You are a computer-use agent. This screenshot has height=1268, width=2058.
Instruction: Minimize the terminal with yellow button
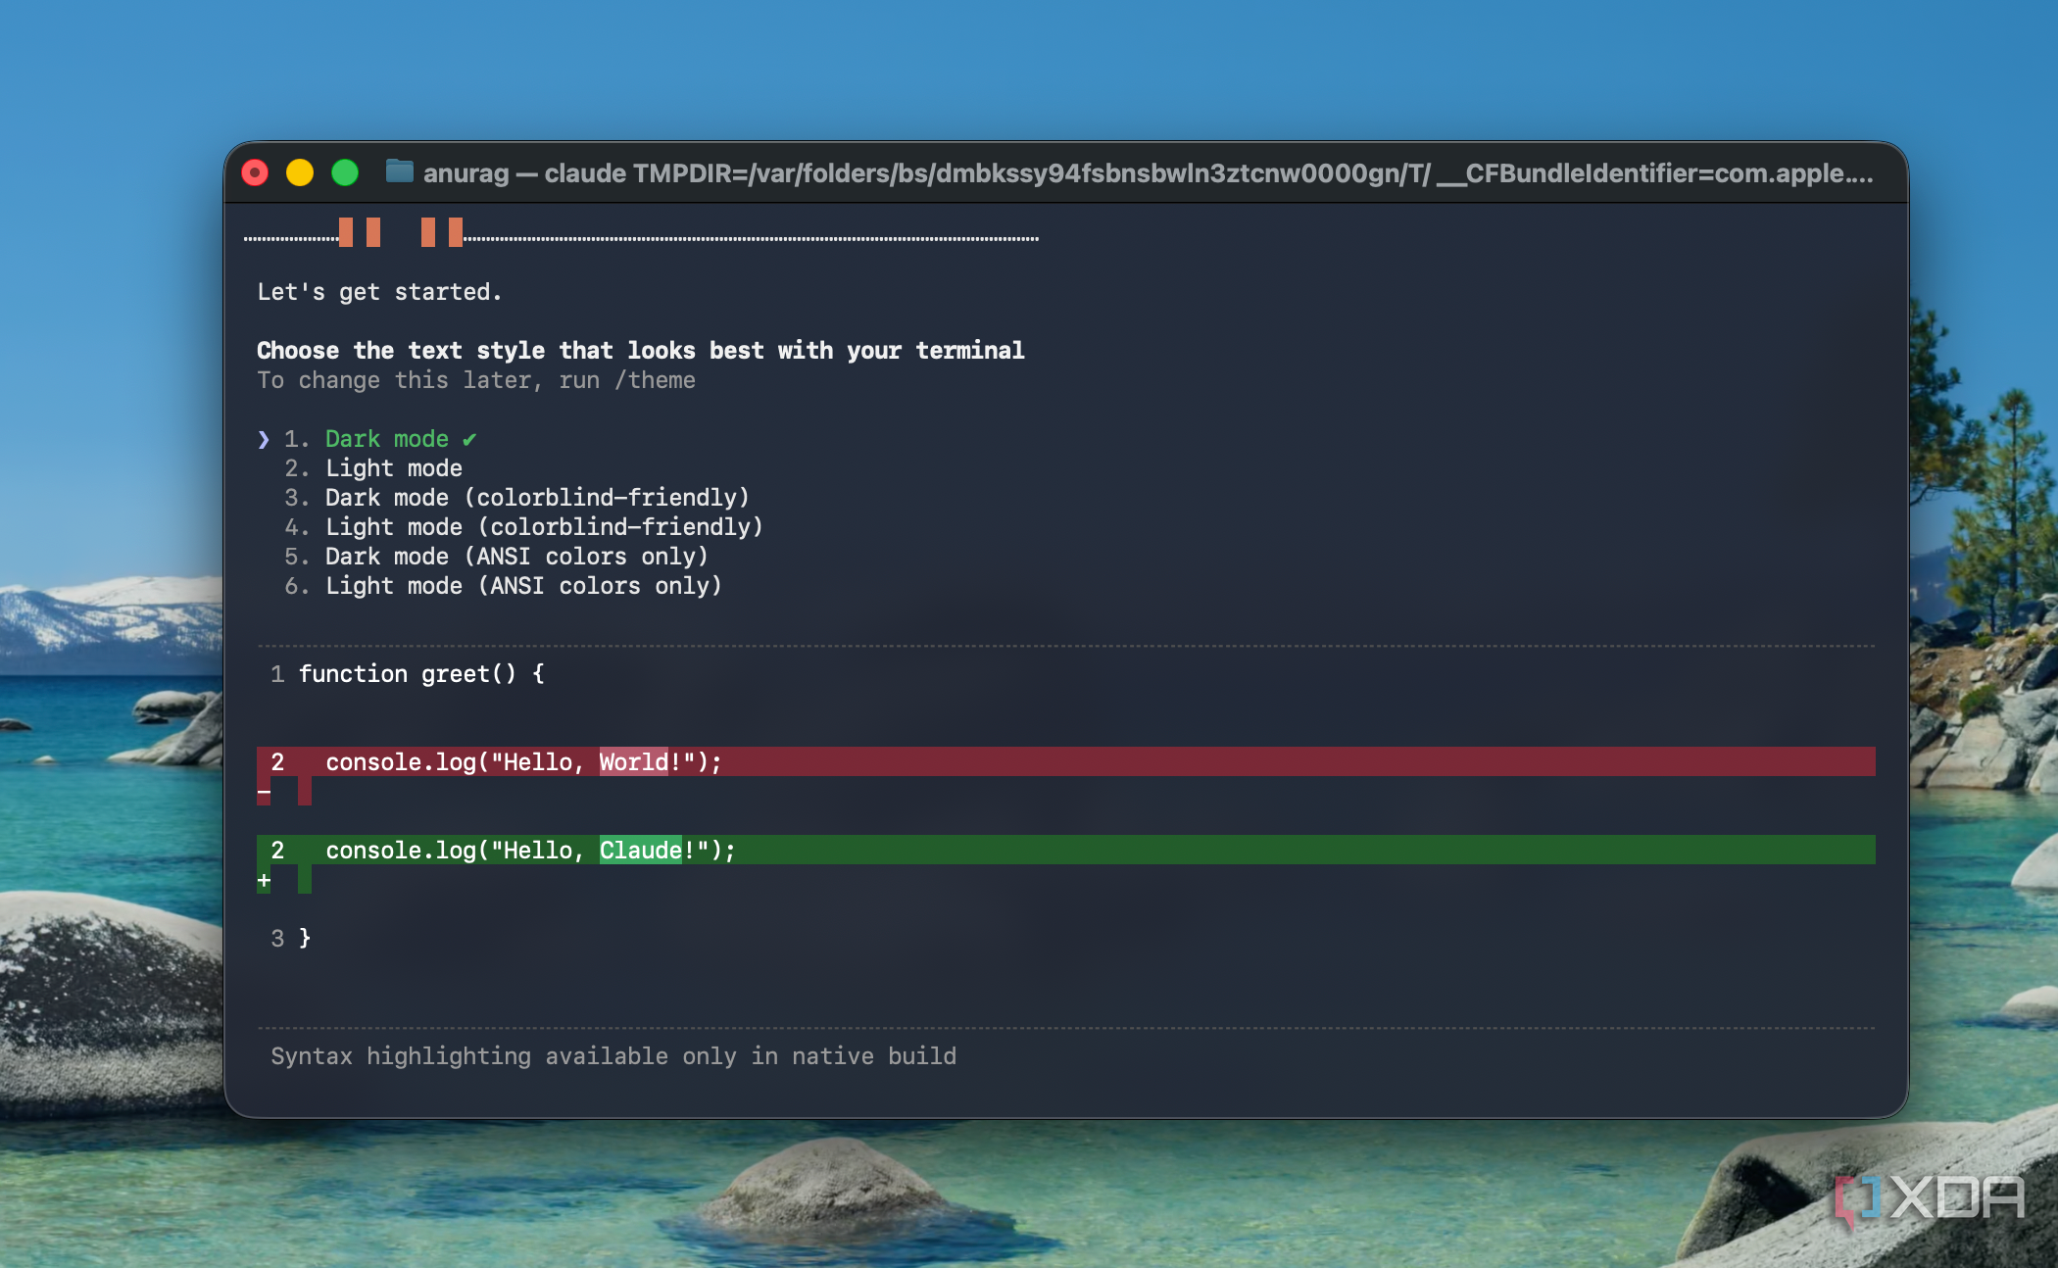coord(300,173)
